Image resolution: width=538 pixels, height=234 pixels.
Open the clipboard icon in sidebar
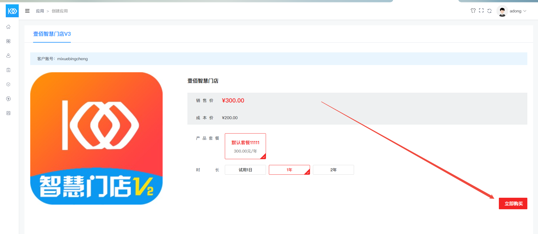coord(8,70)
